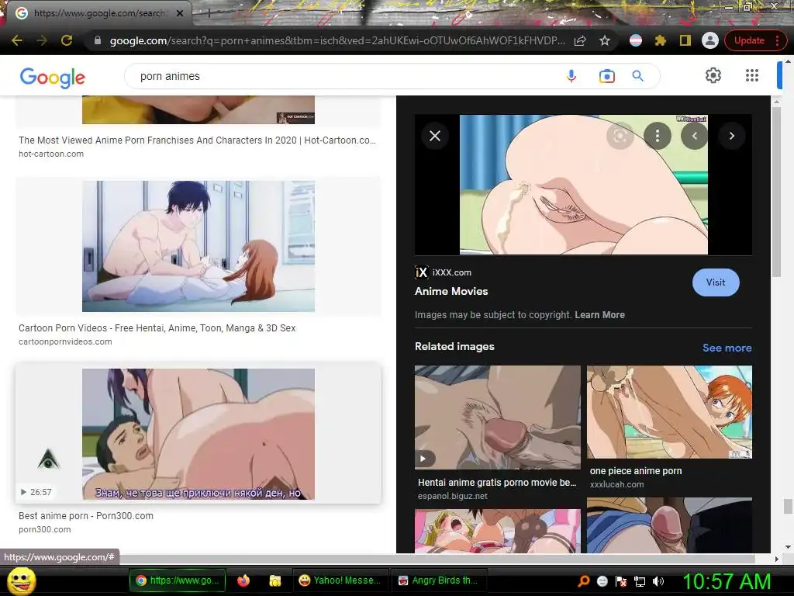The height and width of the screenshot is (596, 794).
Task: Click the browser back arrow
Action: 17,40
